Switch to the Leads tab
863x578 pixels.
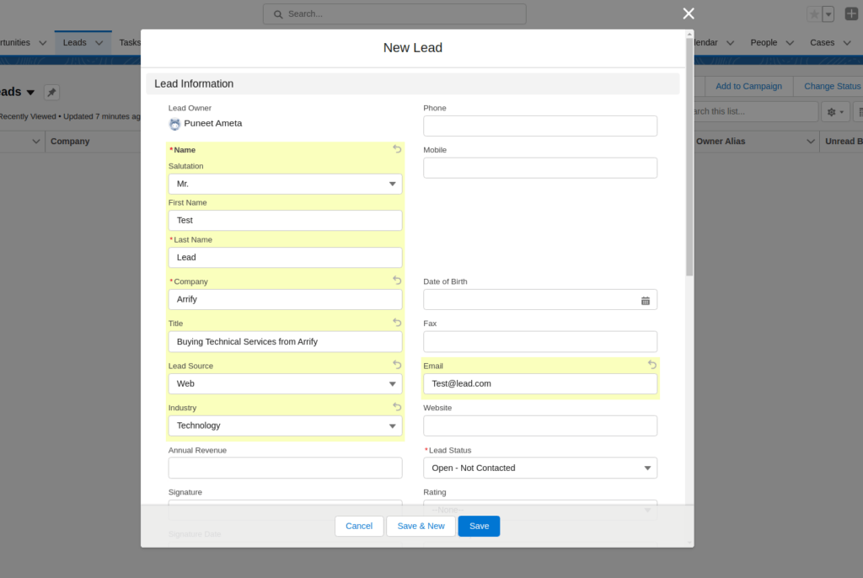pos(75,41)
